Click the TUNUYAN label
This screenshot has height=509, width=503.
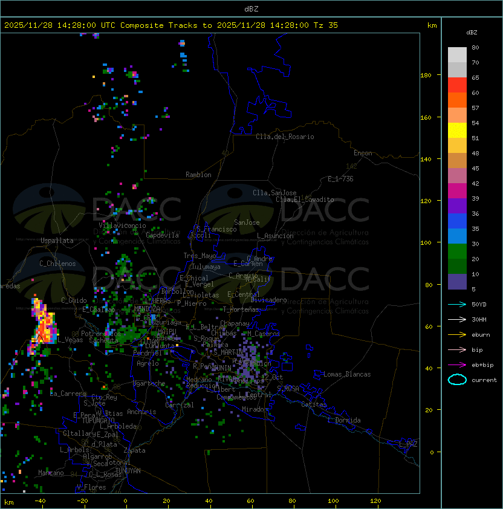coord(128,471)
